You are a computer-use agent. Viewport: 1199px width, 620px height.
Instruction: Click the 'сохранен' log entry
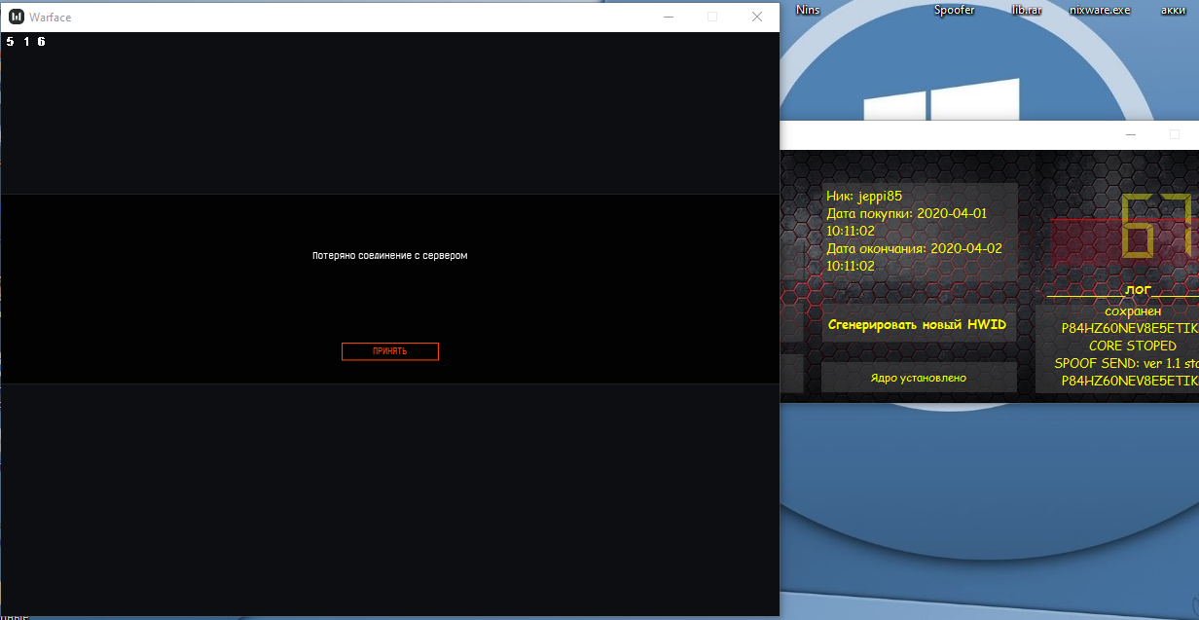coord(1133,311)
